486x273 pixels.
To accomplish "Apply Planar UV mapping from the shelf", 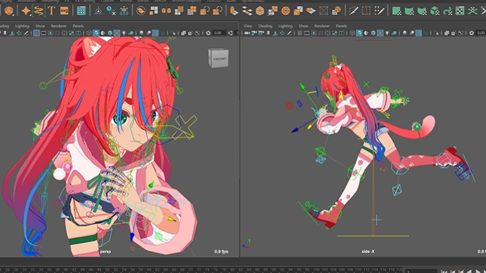I will [396, 11].
